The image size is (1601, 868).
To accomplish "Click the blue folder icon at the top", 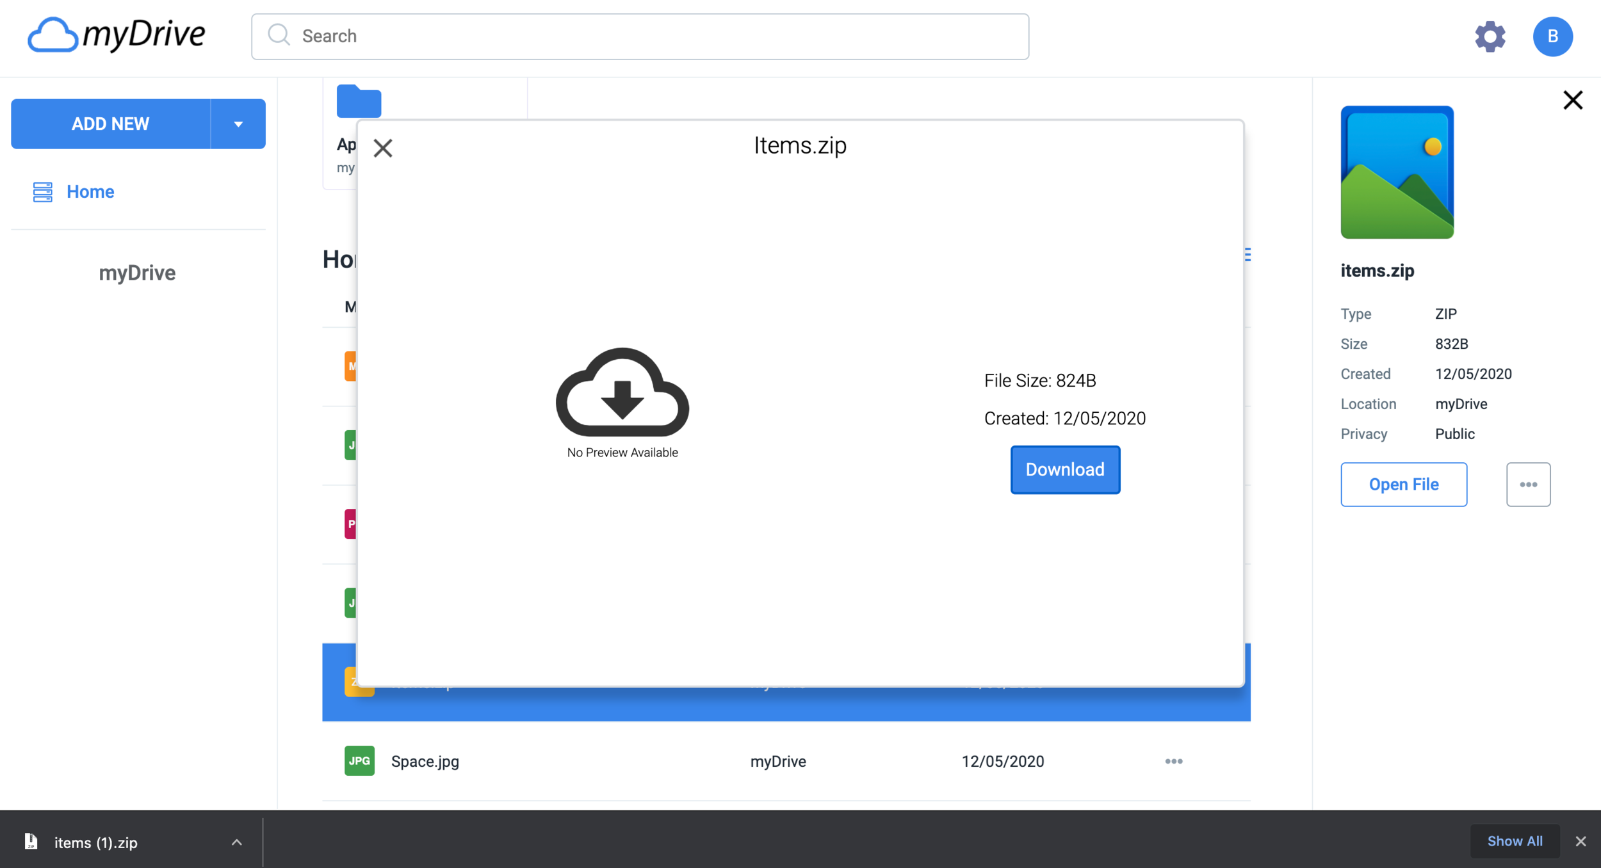I will click(358, 100).
